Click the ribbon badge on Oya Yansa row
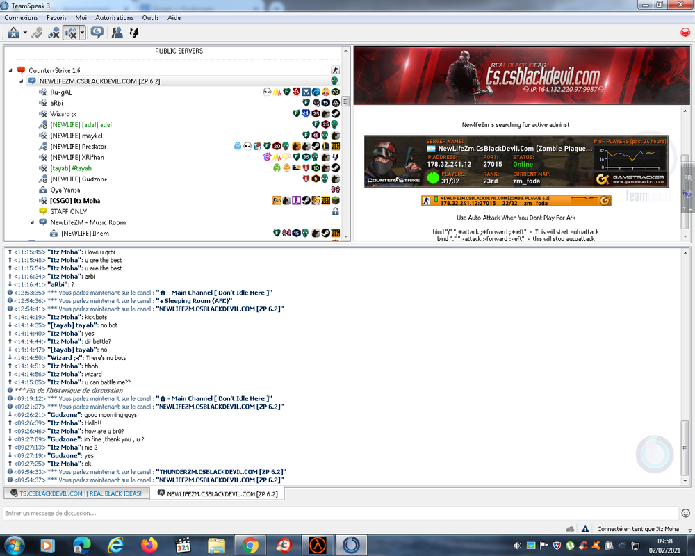The image size is (695, 556). click(336, 190)
